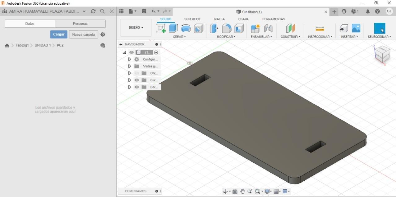This screenshot has width=396, height=197.
Task: Click the Redo arrow
Action: pos(165,11)
